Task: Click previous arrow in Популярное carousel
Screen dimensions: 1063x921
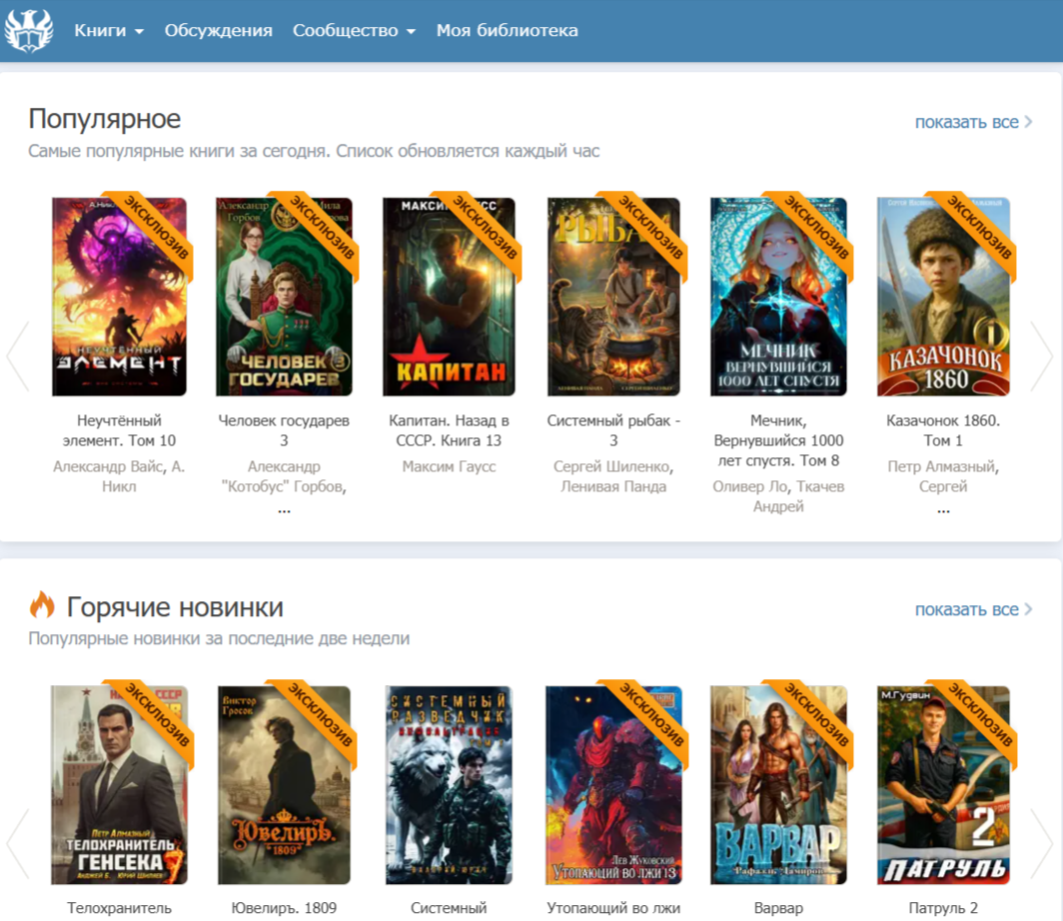Action: click(x=18, y=356)
